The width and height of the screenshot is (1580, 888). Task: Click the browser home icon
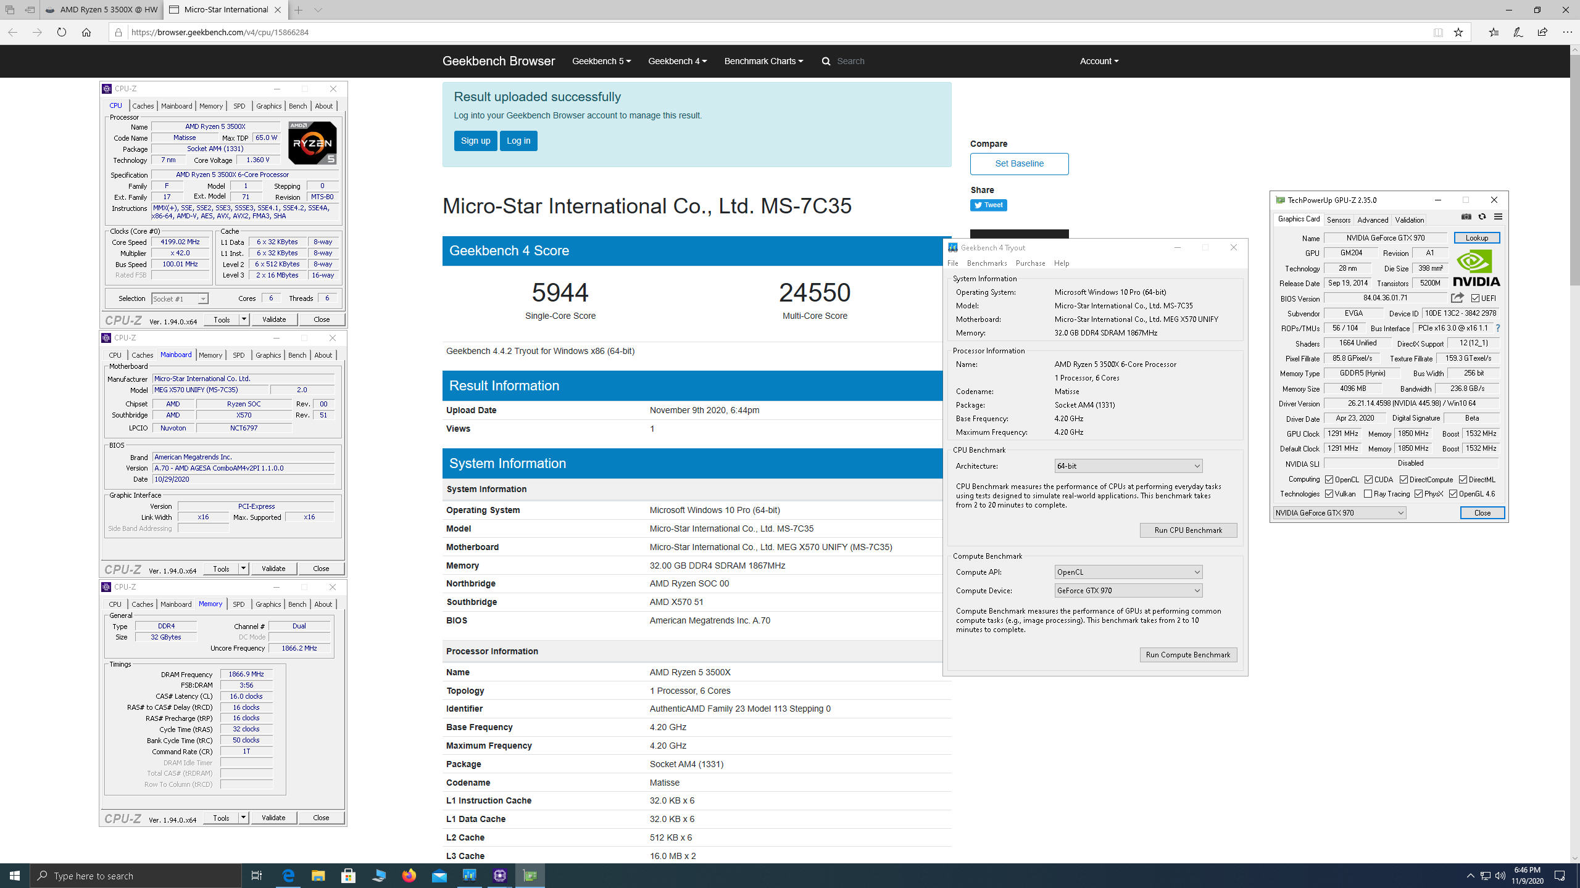86,32
